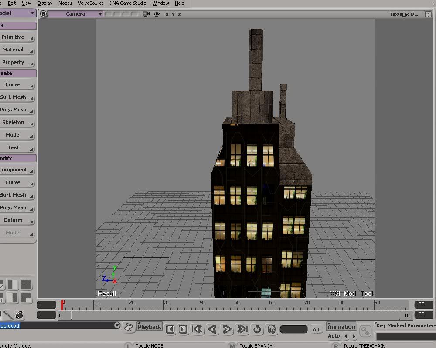This screenshot has width=436, height=348.
Task: Open the XNA Game Studio menu
Action: (x=128, y=3)
